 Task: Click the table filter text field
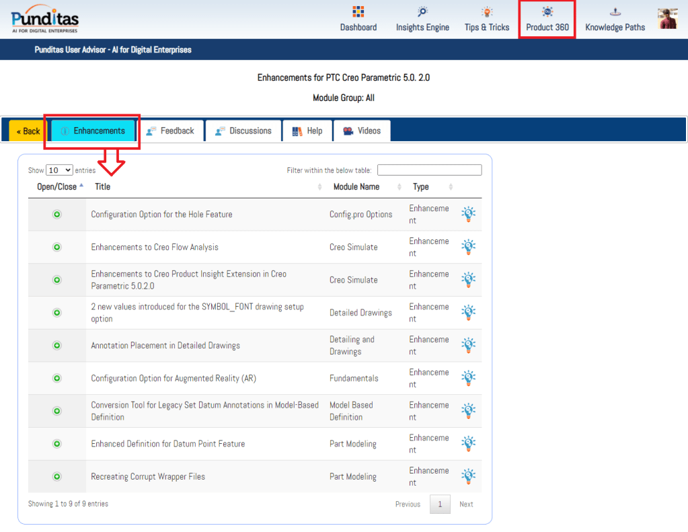(429, 170)
